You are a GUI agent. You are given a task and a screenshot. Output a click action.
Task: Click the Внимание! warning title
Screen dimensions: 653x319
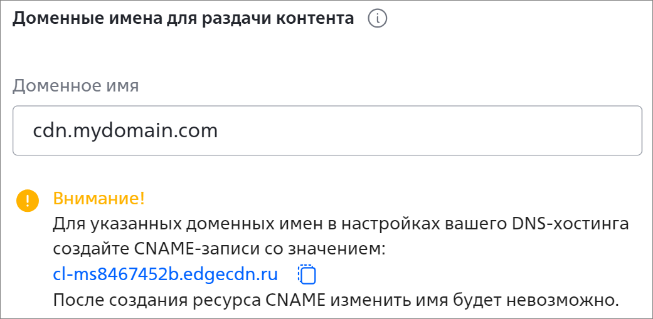(x=98, y=199)
